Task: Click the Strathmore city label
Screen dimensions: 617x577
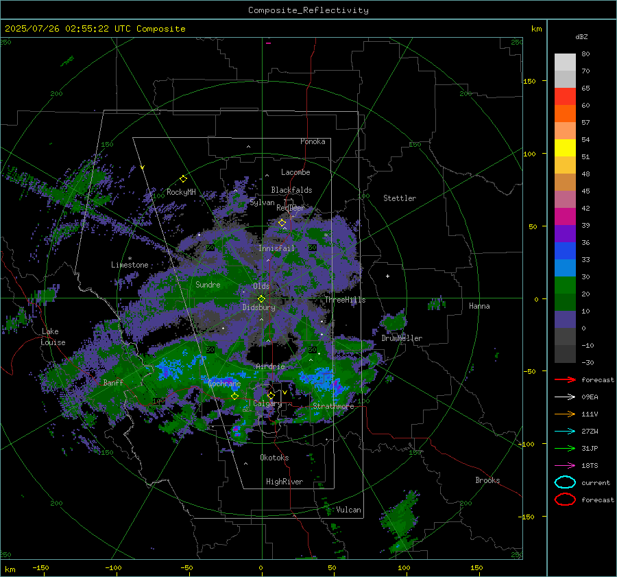Action: 333,406
